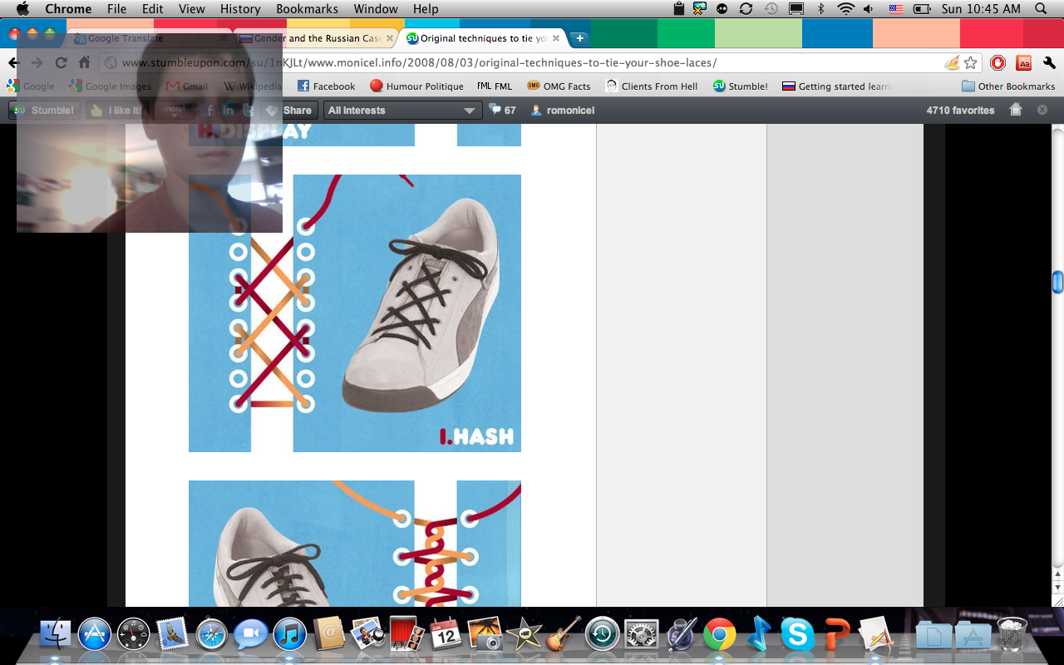The height and width of the screenshot is (665, 1064).
Task: Share via the LinkedIn icon in StumbleUpon bar
Action: pyautogui.click(x=228, y=110)
